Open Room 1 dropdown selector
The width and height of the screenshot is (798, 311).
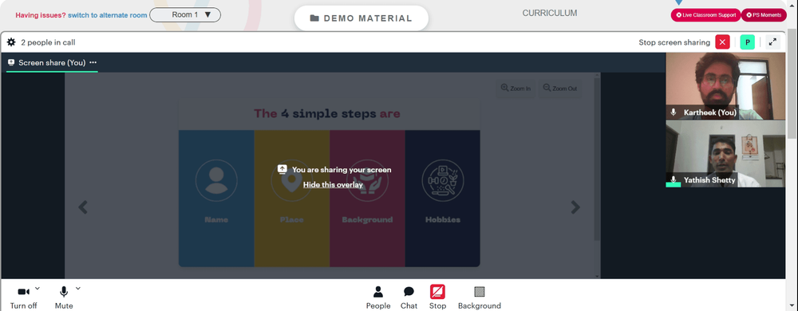[185, 14]
